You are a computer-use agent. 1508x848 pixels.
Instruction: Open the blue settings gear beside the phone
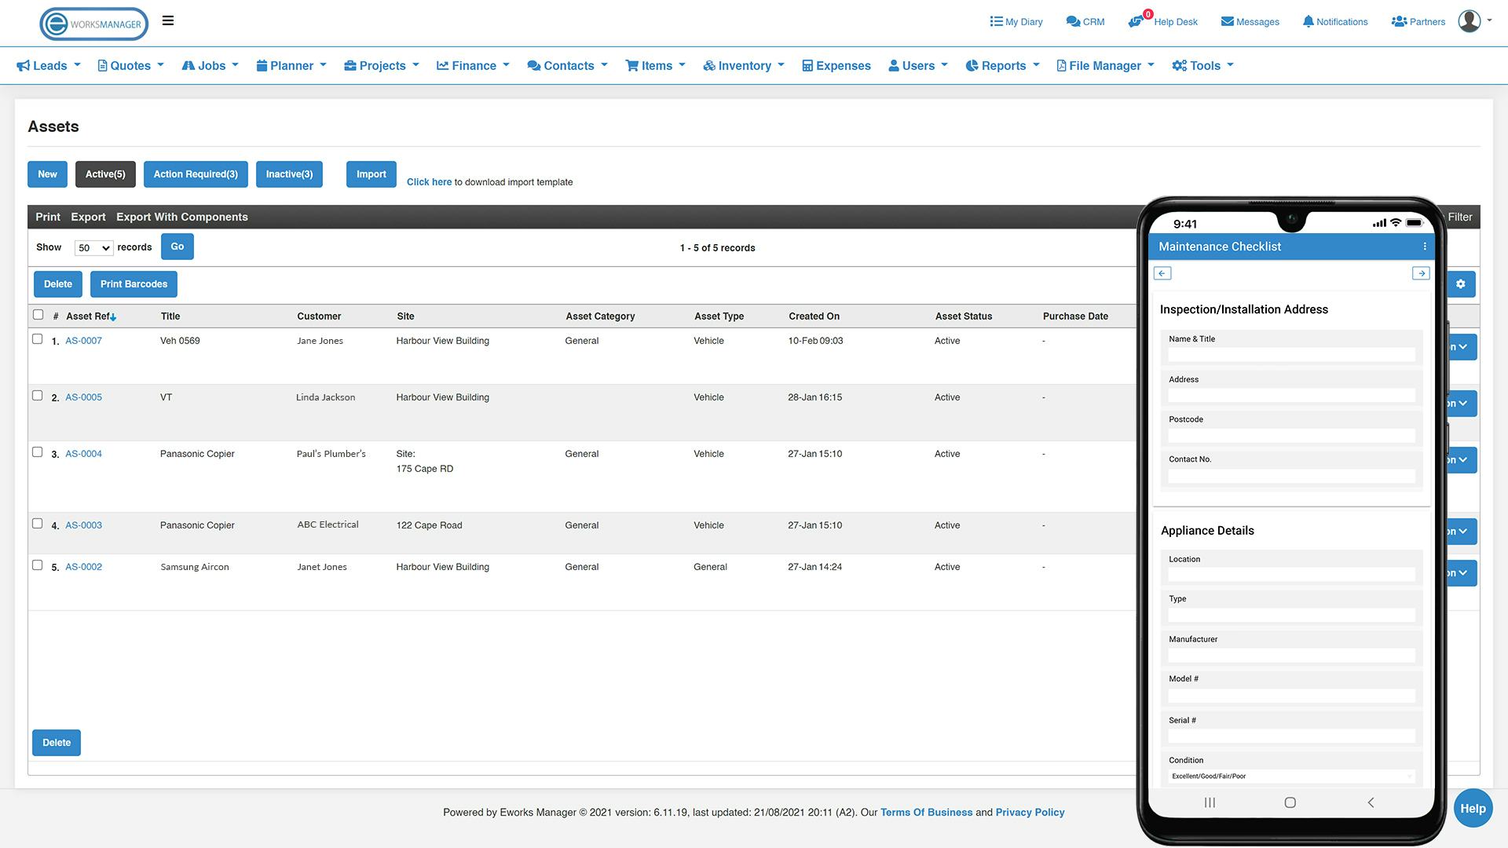click(x=1460, y=283)
